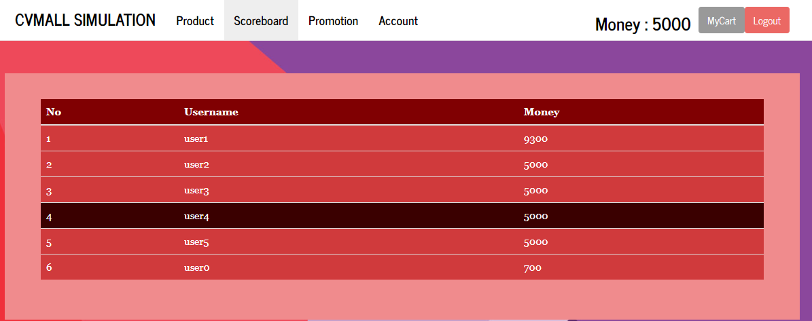Click the CVMALL SIMULATION logo
This screenshot has width=812, height=321.
tap(85, 20)
